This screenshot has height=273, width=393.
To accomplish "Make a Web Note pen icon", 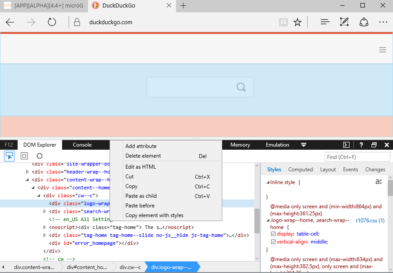I will [x=345, y=22].
